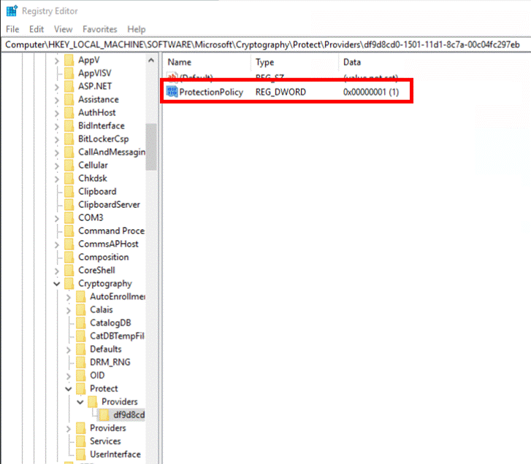Viewport: 531px width, 464px height.
Task: Click into the registry path address bar
Action: click(266, 45)
